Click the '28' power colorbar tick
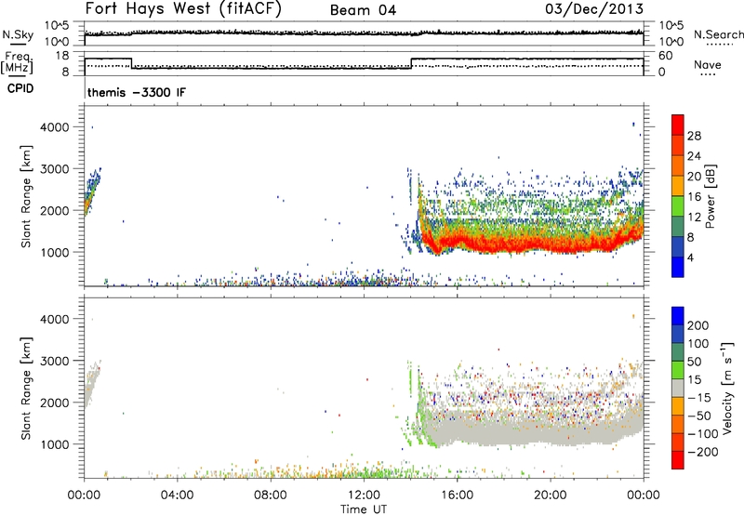The width and height of the screenshot is (744, 515). pos(694,136)
